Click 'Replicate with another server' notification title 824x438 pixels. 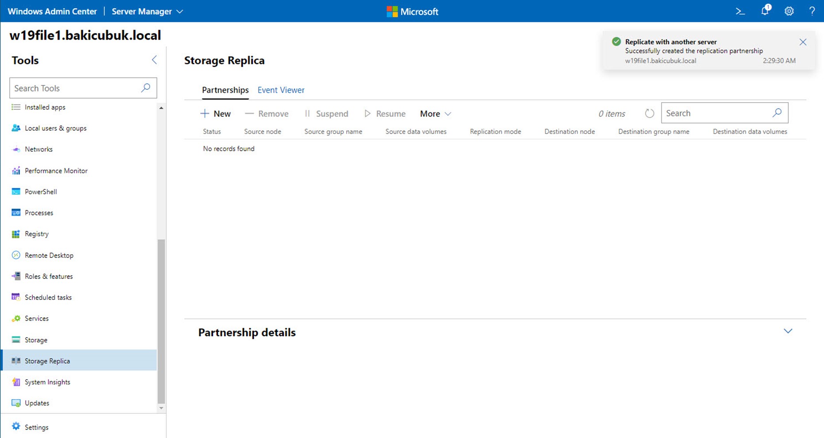(x=671, y=42)
